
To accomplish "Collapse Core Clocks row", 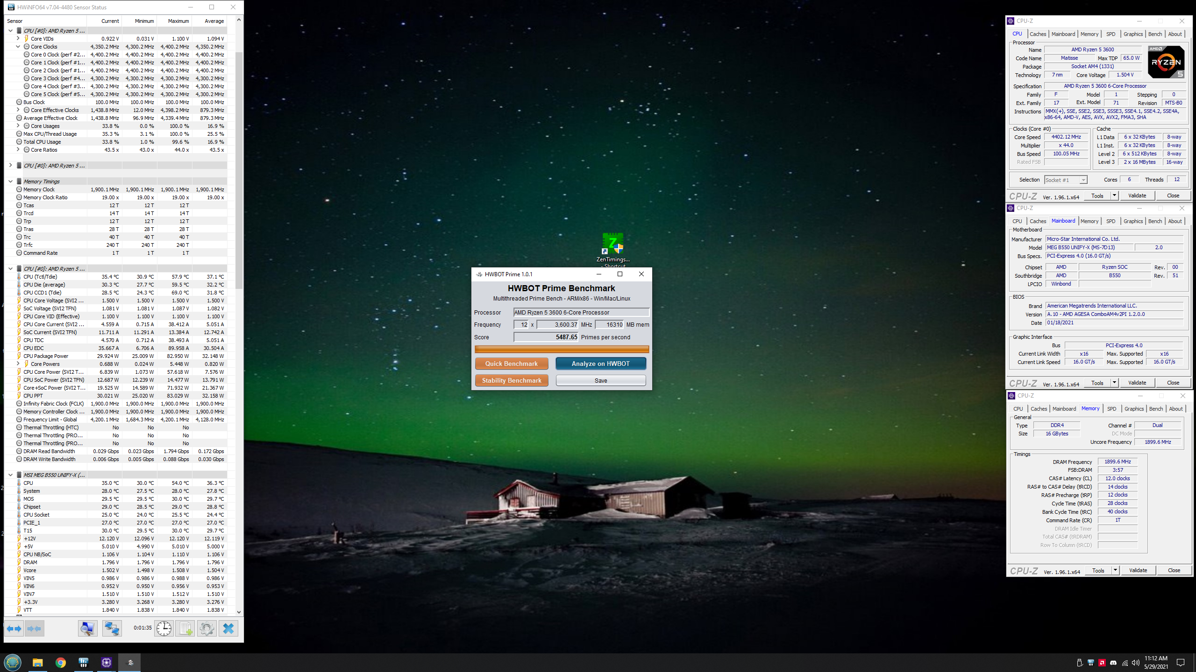I will click(x=18, y=47).
